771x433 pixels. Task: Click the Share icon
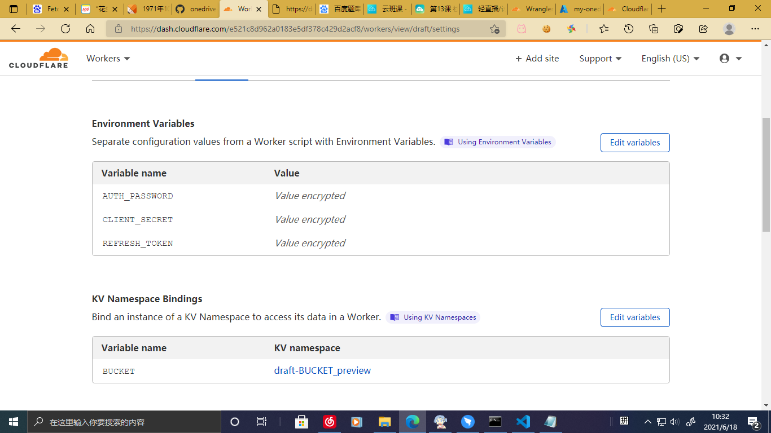[702, 28]
